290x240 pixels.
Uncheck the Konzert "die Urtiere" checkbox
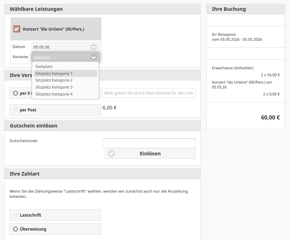coord(17,29)
